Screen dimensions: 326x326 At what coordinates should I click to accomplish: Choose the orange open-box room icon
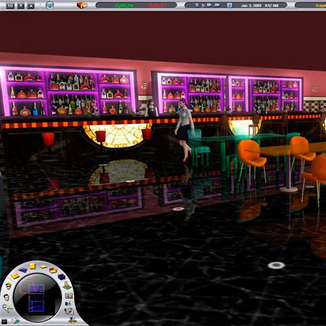coord(53,270)
